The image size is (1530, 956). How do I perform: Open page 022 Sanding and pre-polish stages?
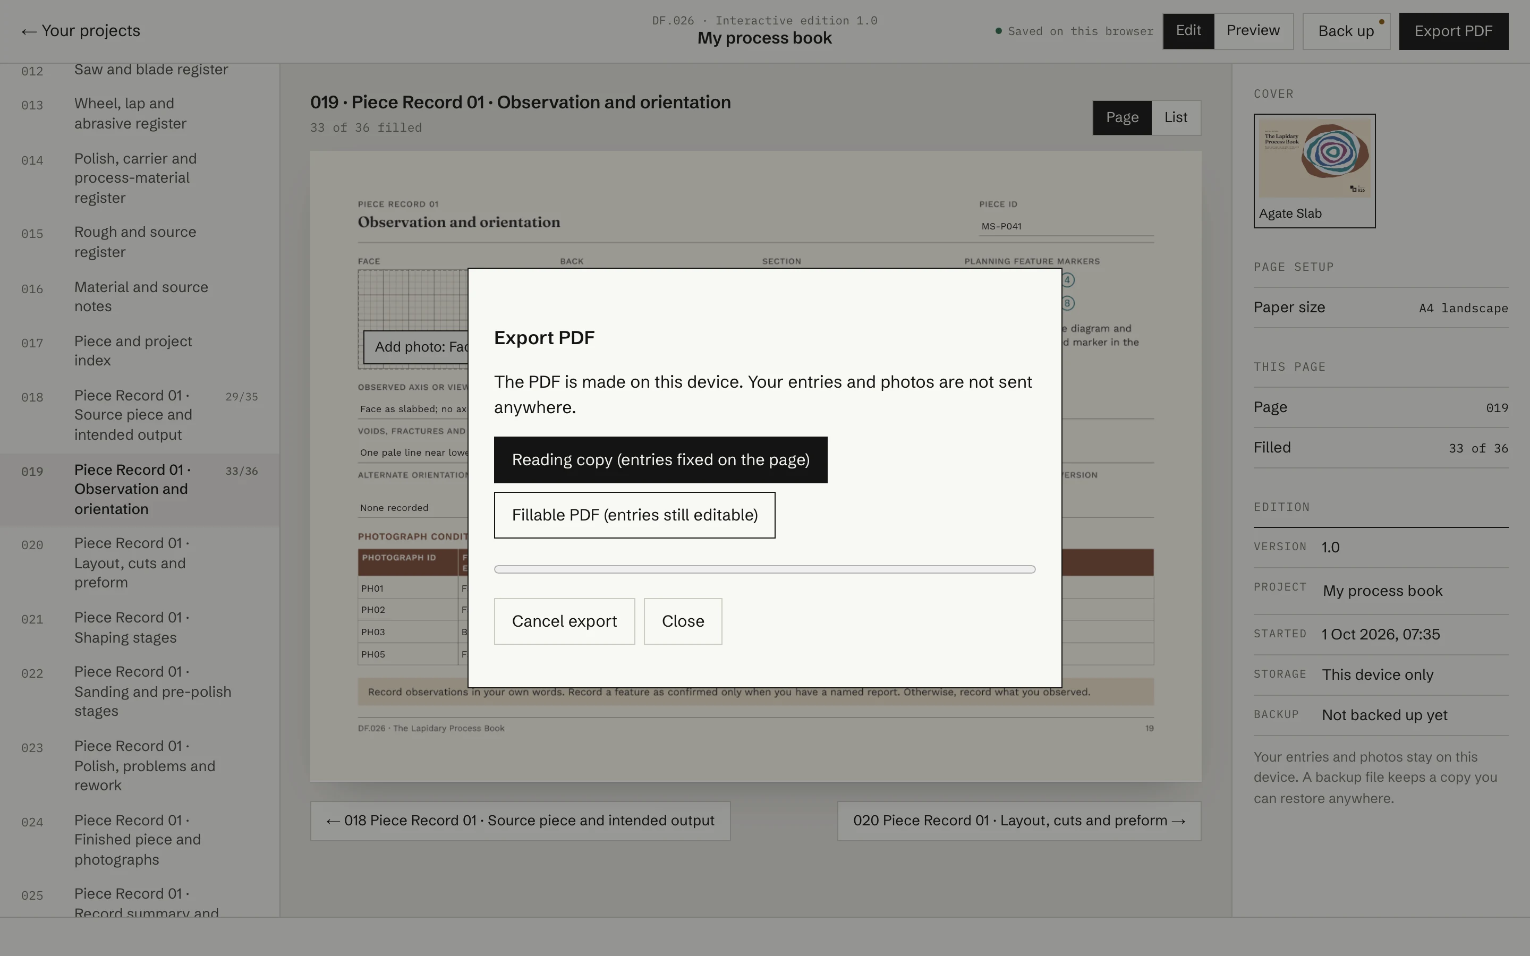pyautogui.click(x=139, y=692)
